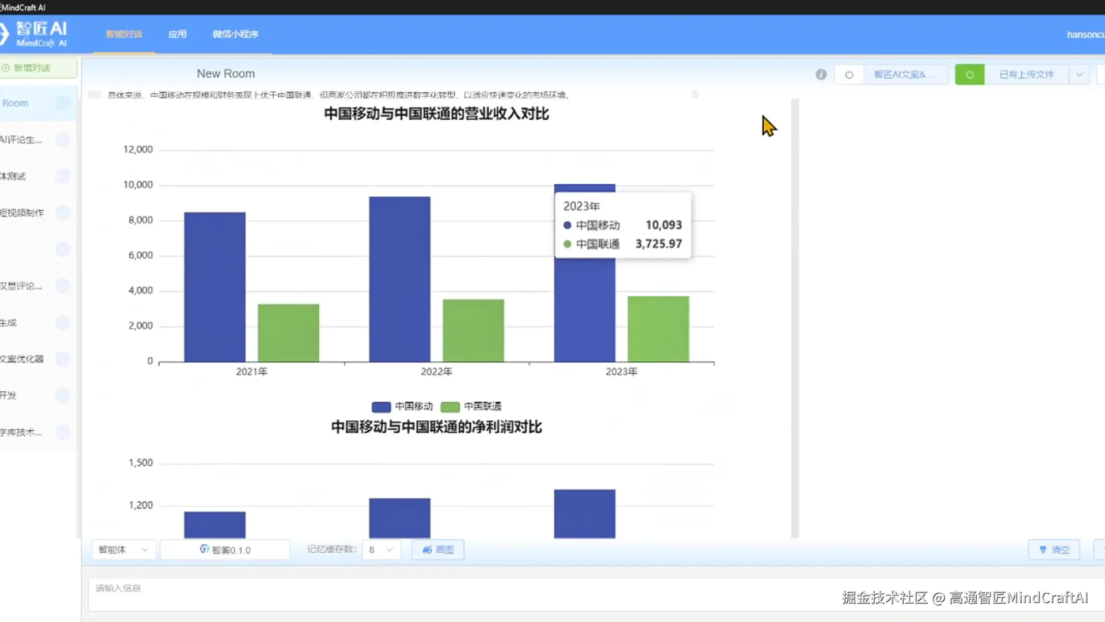Open the 体测试 conversation
The width and height of the screenshot is (1105, 622).
13,176
